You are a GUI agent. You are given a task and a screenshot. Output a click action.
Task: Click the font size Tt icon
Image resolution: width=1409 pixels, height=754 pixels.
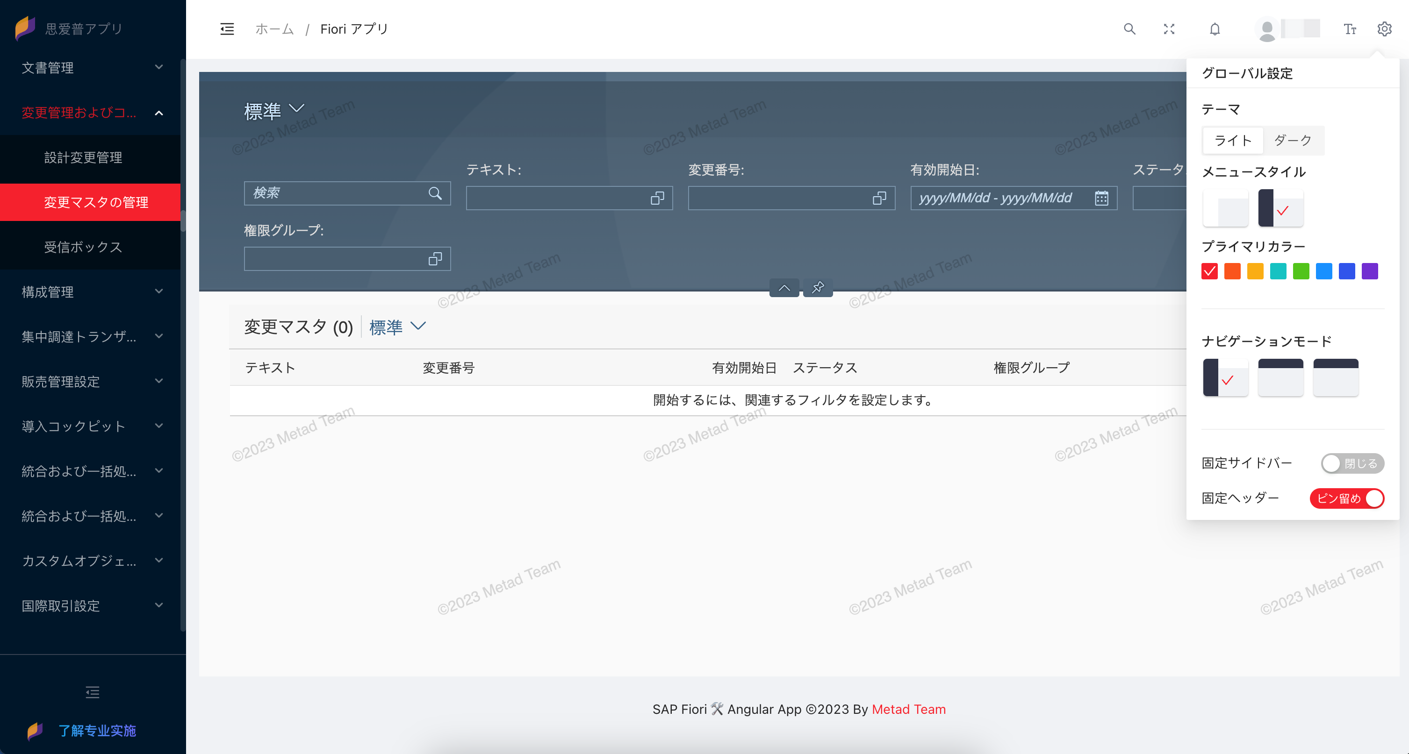pyautogui.click(x=1349, y=29)
